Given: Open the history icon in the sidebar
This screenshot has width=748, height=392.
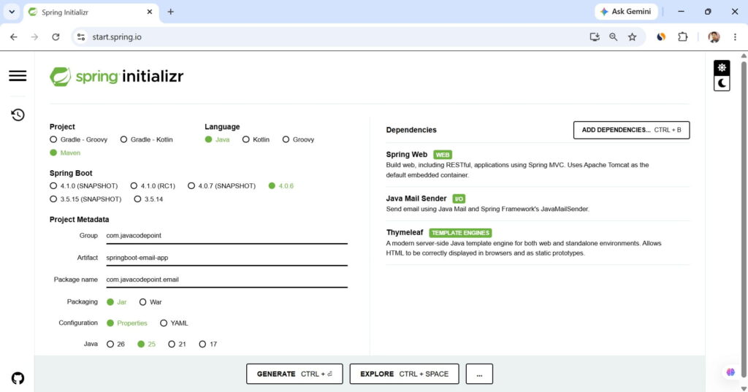Looking at the screenshot, I should (18, 115).
